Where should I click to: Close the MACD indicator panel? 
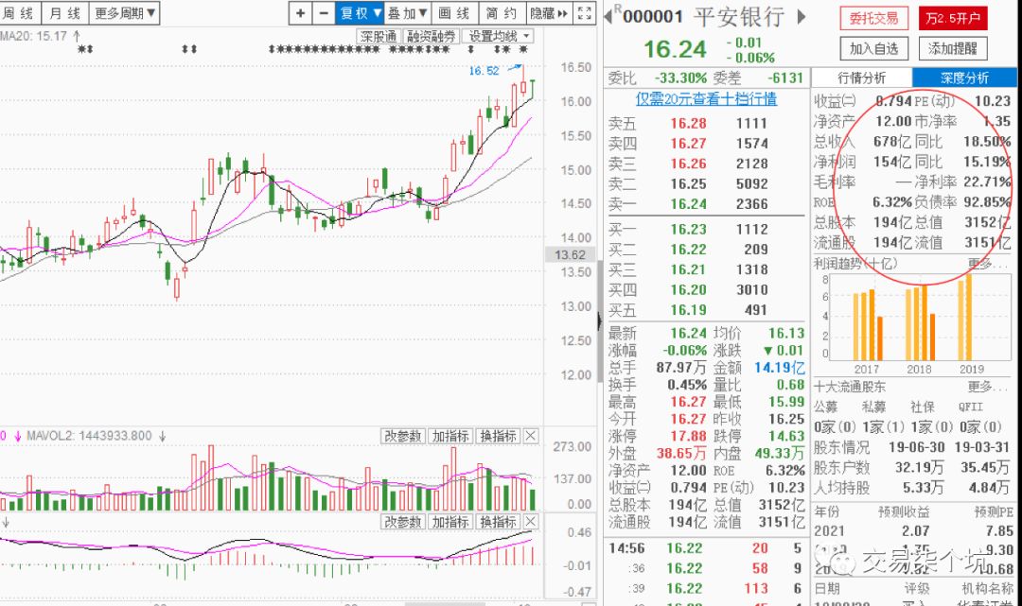coord(531,521)
